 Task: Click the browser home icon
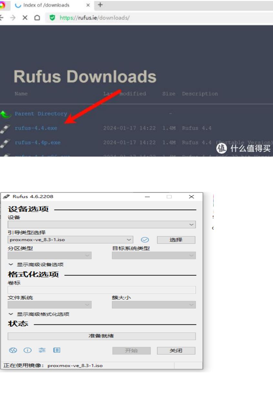click(x=37, y=18)
